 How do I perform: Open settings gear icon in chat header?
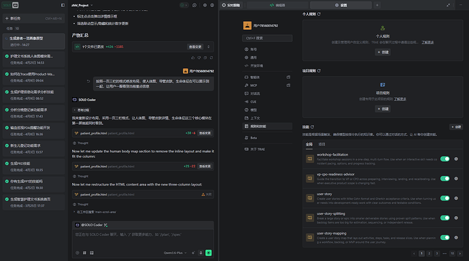pos(205,5)
